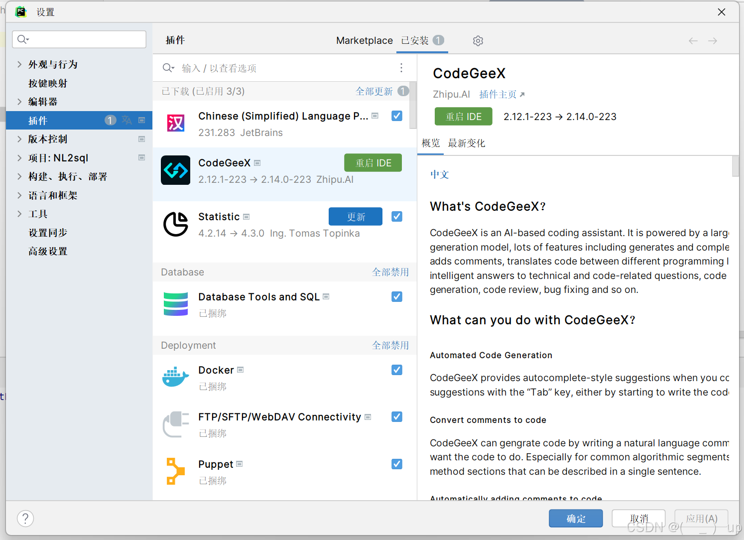Click the 应用(A) button
Screen dimensions: 744x540
click(x=702, y=519)
